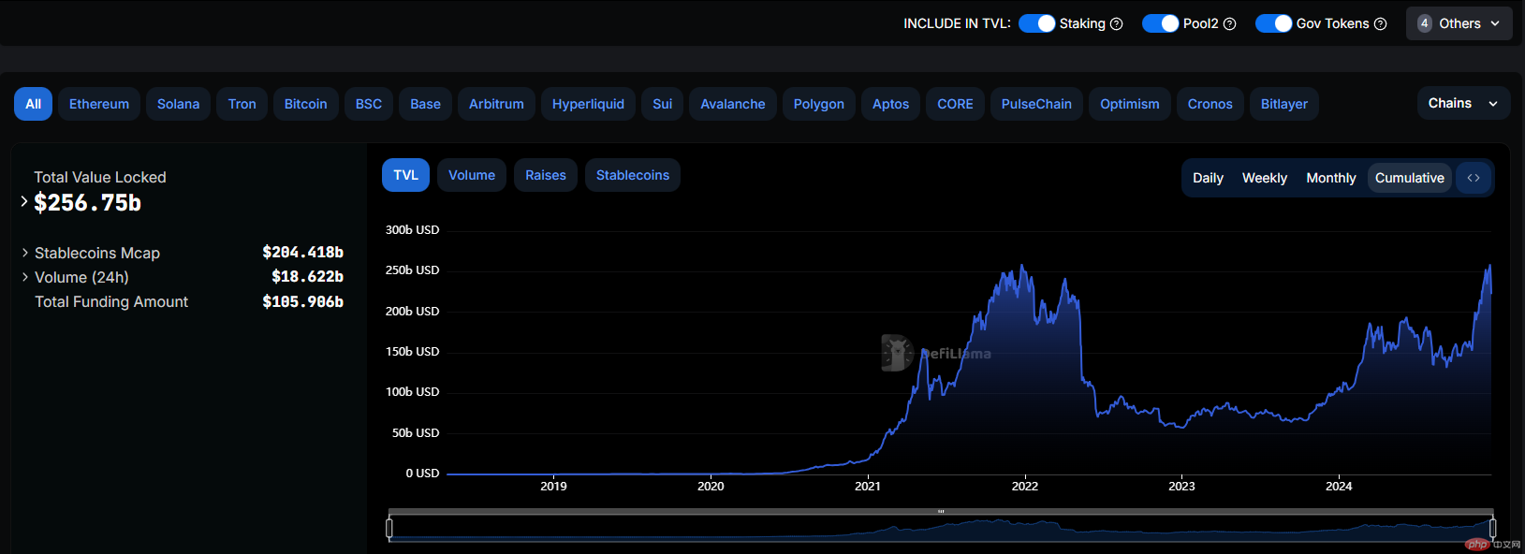1525x554 pixels.
Task: Switch to the Volume chart tab
Action: click(472, 175)
